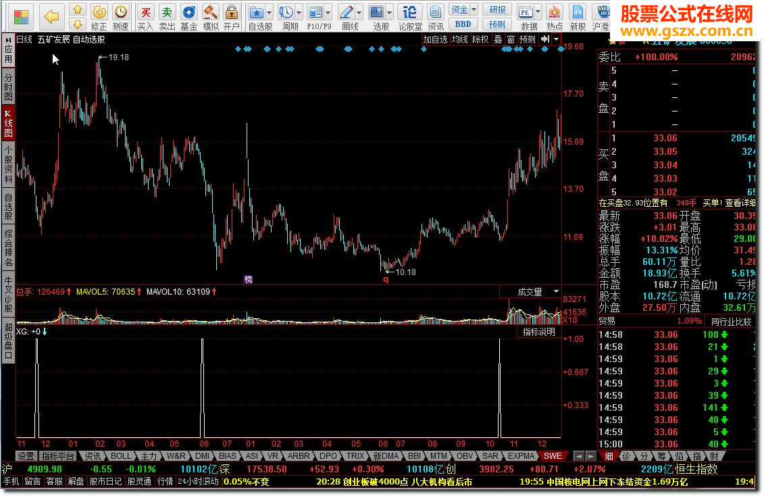Click the skip-to-end arrow icon in the chart header

pyautogui.click(x=545, y=39)
